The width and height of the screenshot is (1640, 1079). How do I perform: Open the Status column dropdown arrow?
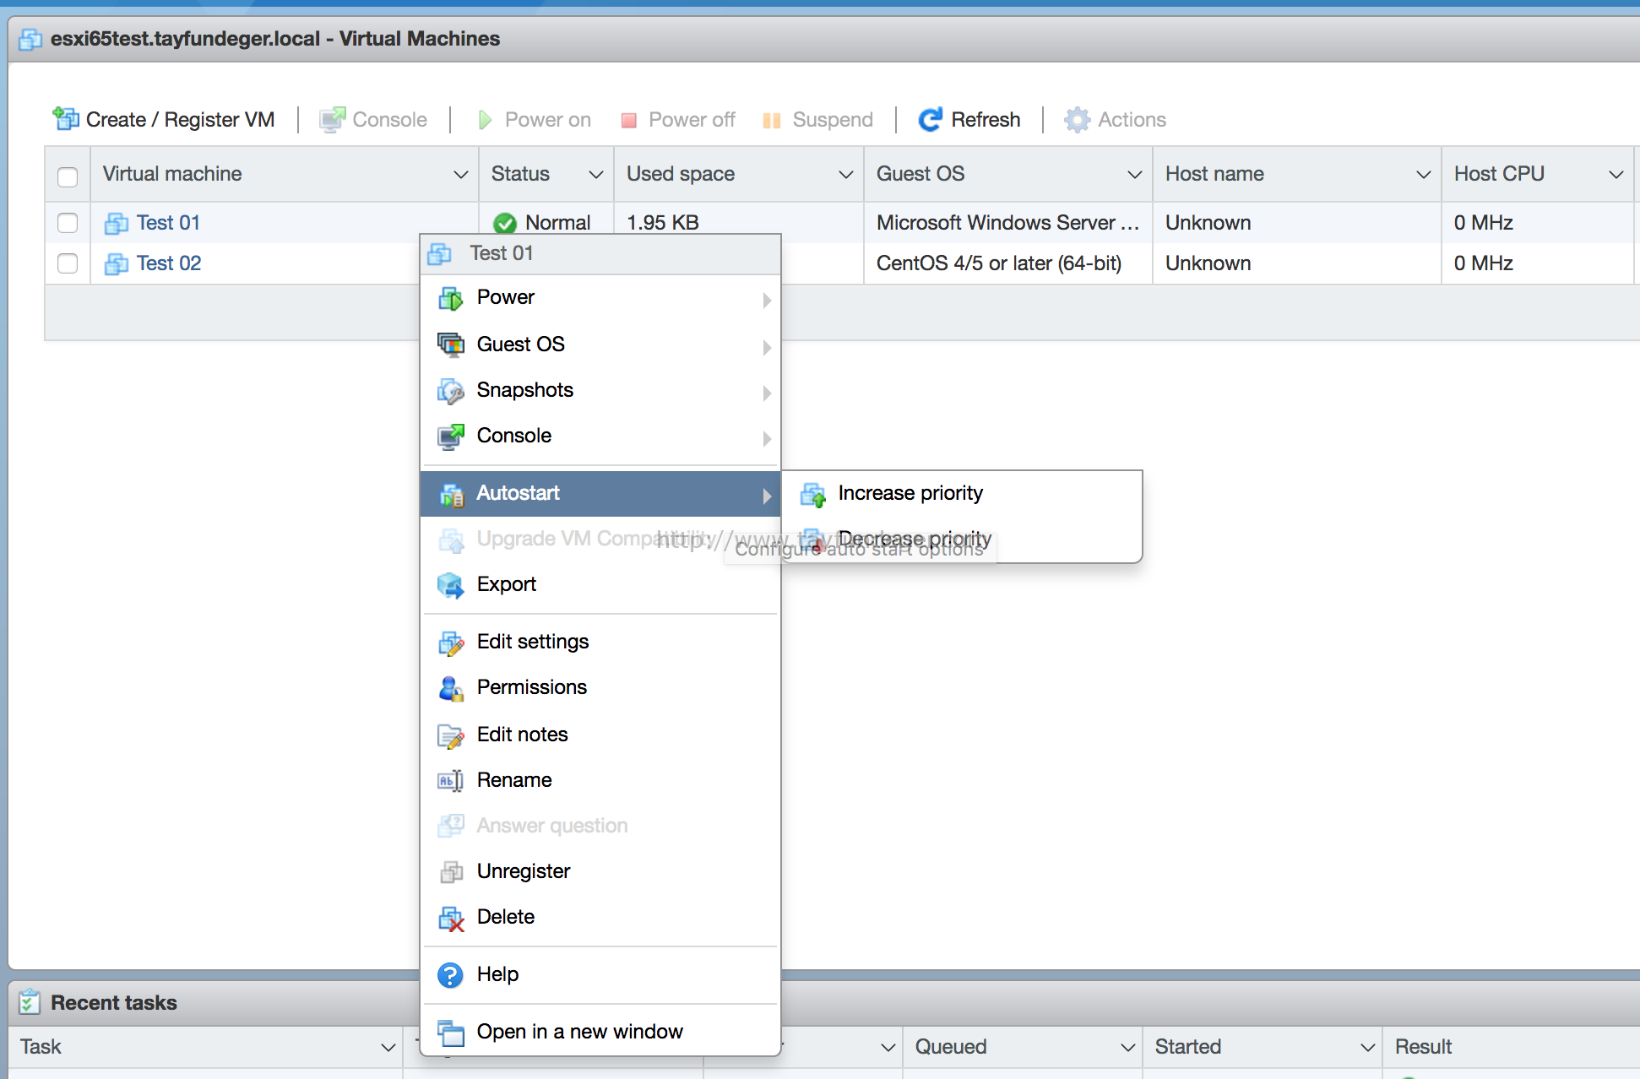[x=596, y=175]
